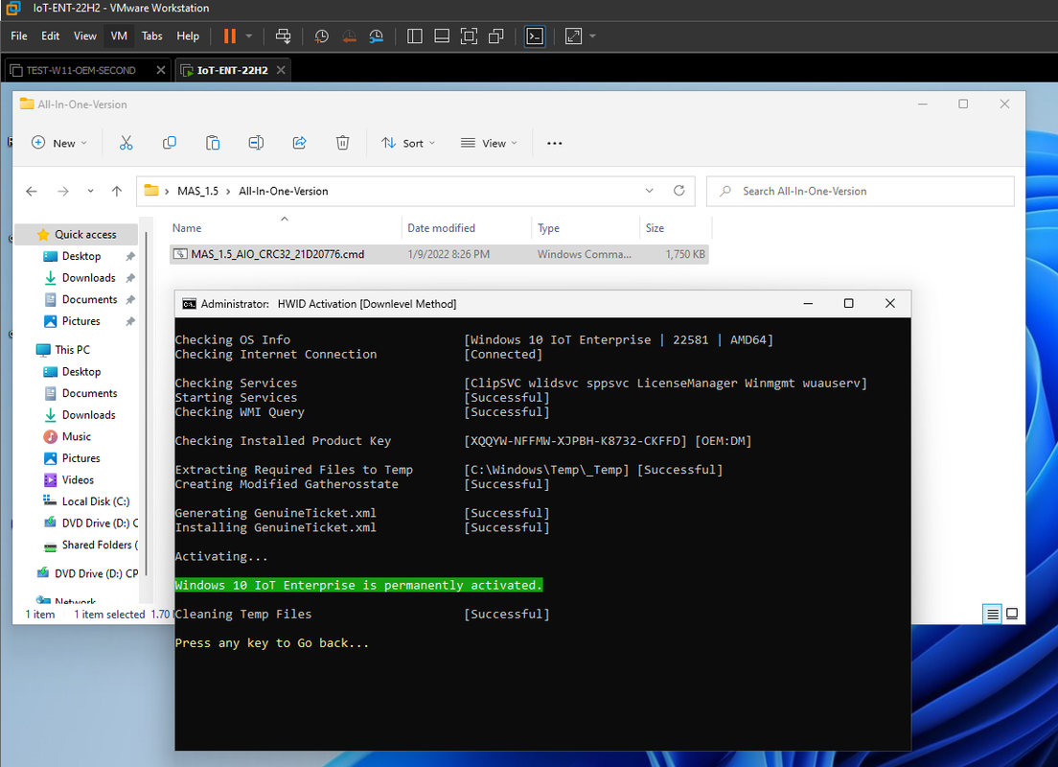
Task: Open the snapshot manager
Action: coord(377,36)
